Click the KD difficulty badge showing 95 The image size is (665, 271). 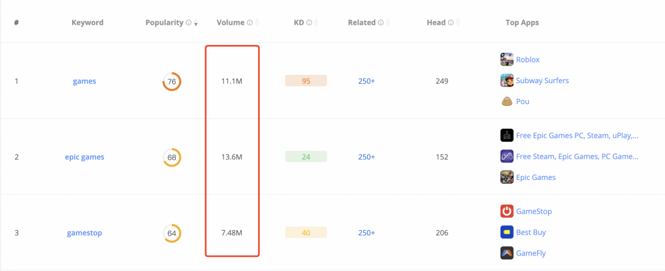(x=306, y=81)
